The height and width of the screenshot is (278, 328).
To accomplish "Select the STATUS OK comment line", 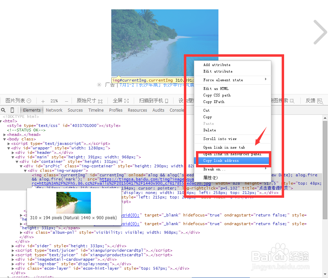I will click(x=26, y=130).
